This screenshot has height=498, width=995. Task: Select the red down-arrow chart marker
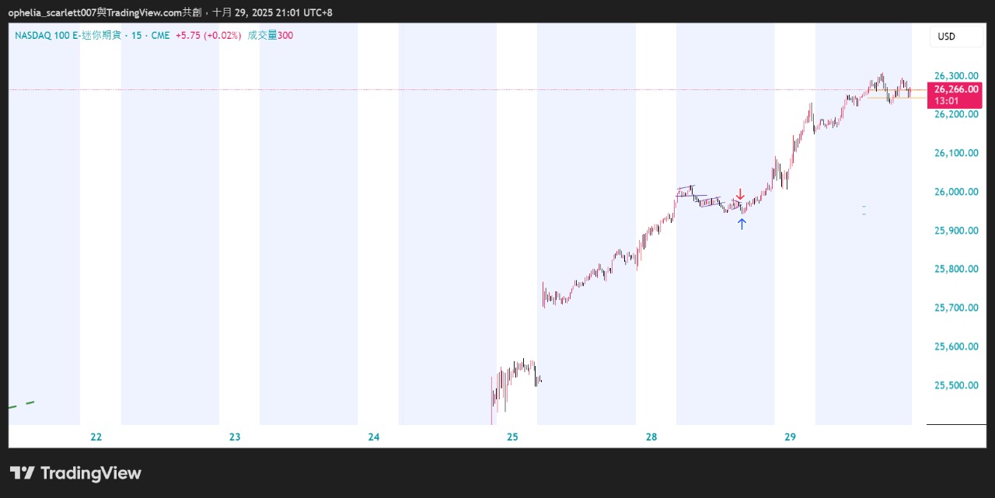click(x=741, y=194)
